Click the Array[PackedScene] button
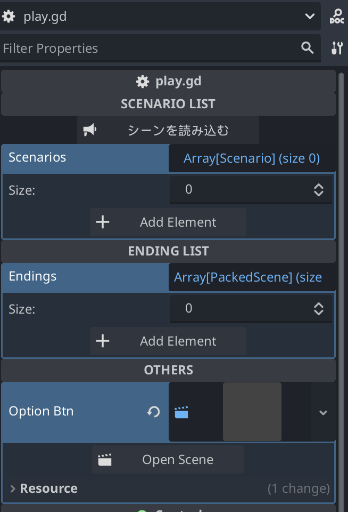Screen dimensions: 348x512 252,277
